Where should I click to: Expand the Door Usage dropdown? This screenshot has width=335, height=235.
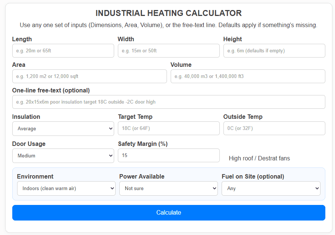pos(63,156)
